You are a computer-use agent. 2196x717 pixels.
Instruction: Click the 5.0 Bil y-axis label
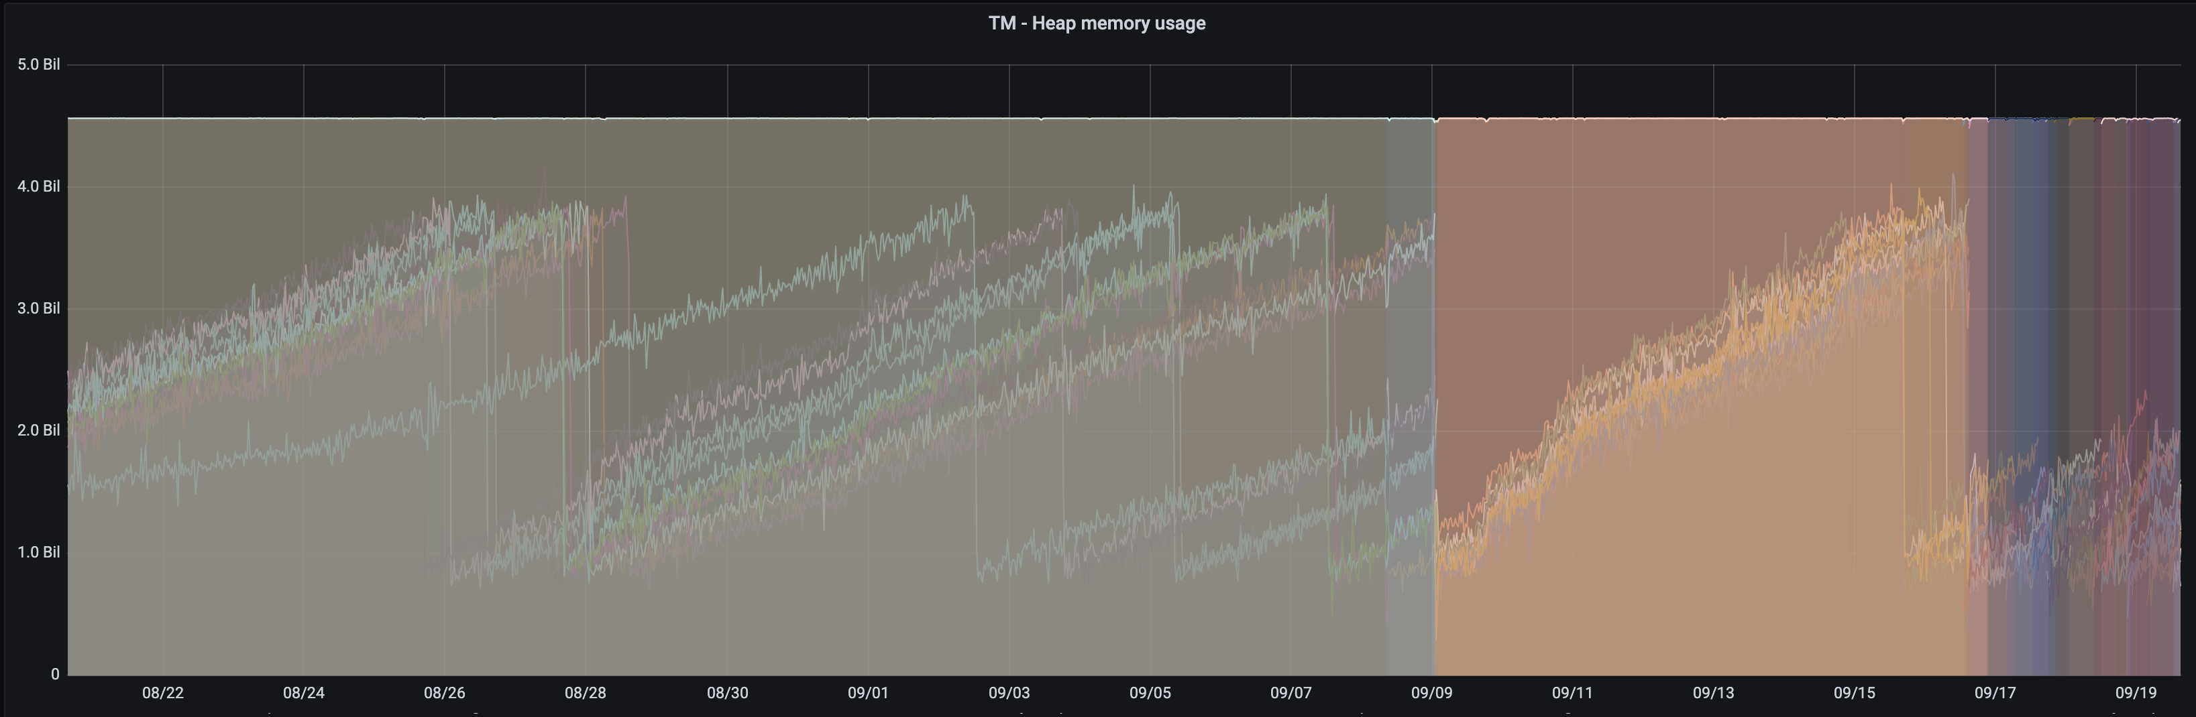(x=38, y=65)
